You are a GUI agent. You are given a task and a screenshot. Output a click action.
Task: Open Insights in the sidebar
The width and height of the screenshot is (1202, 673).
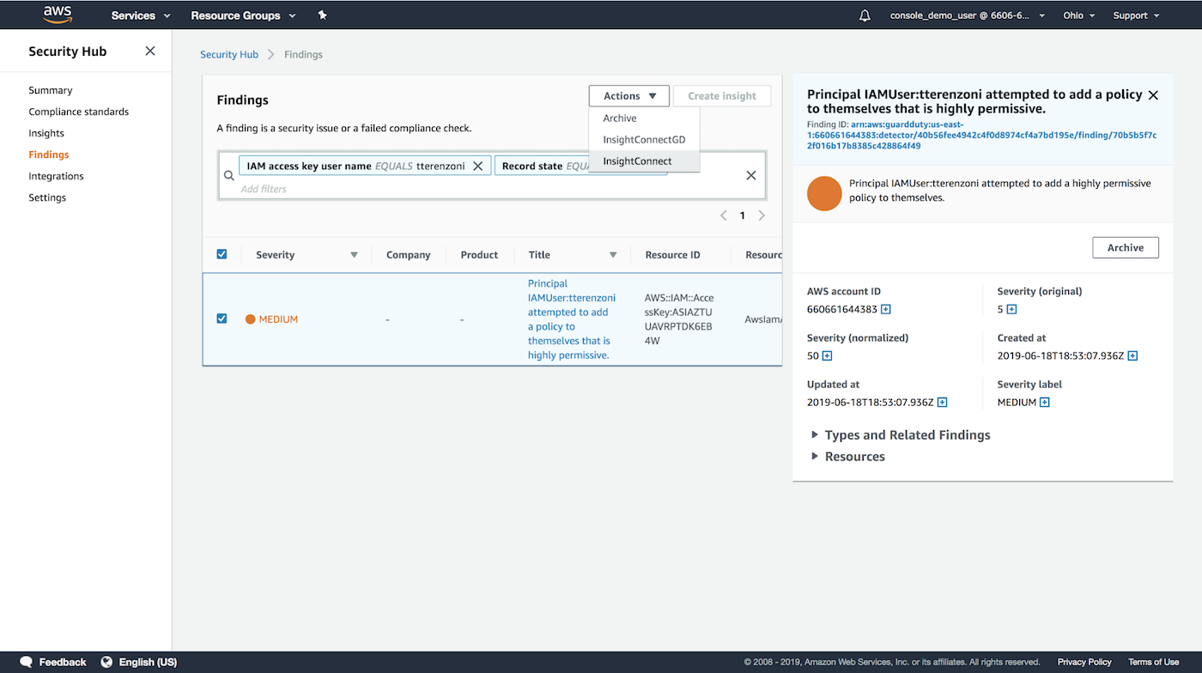[46, 133]
